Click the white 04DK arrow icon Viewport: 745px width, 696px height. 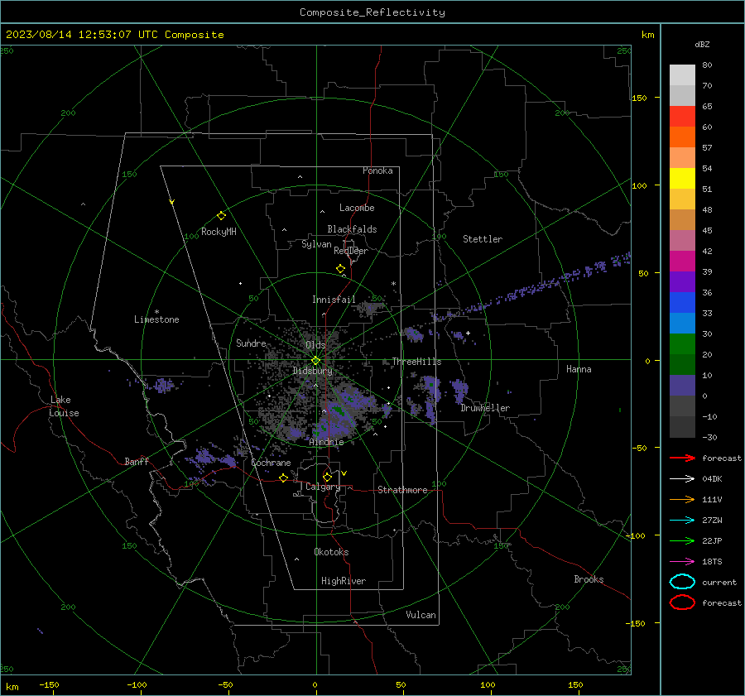click(682, 478)
